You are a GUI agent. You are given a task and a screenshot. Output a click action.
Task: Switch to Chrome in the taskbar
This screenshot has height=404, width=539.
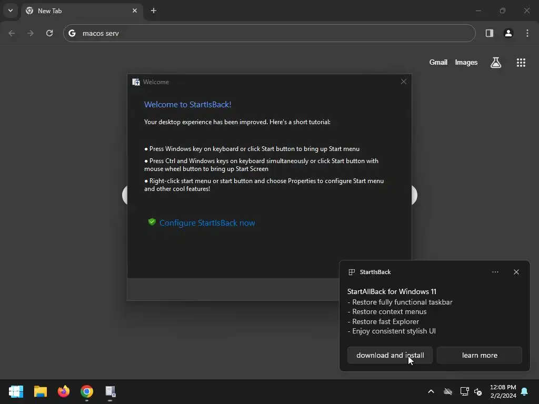point(87,391)
